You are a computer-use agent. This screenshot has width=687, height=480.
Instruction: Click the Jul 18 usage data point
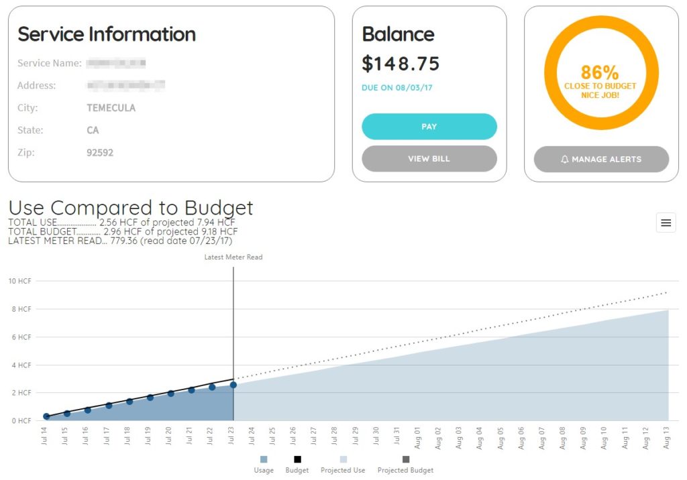(129, 402)
